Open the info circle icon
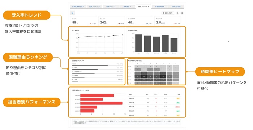The width and height of the screenshot is (253, 130). pos(182,13)
